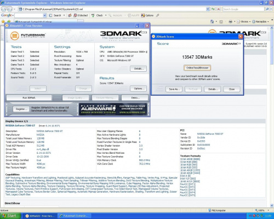Click To Excel button in Score dialog
This screenshot has width=274, height=219.
coord(193,89)
